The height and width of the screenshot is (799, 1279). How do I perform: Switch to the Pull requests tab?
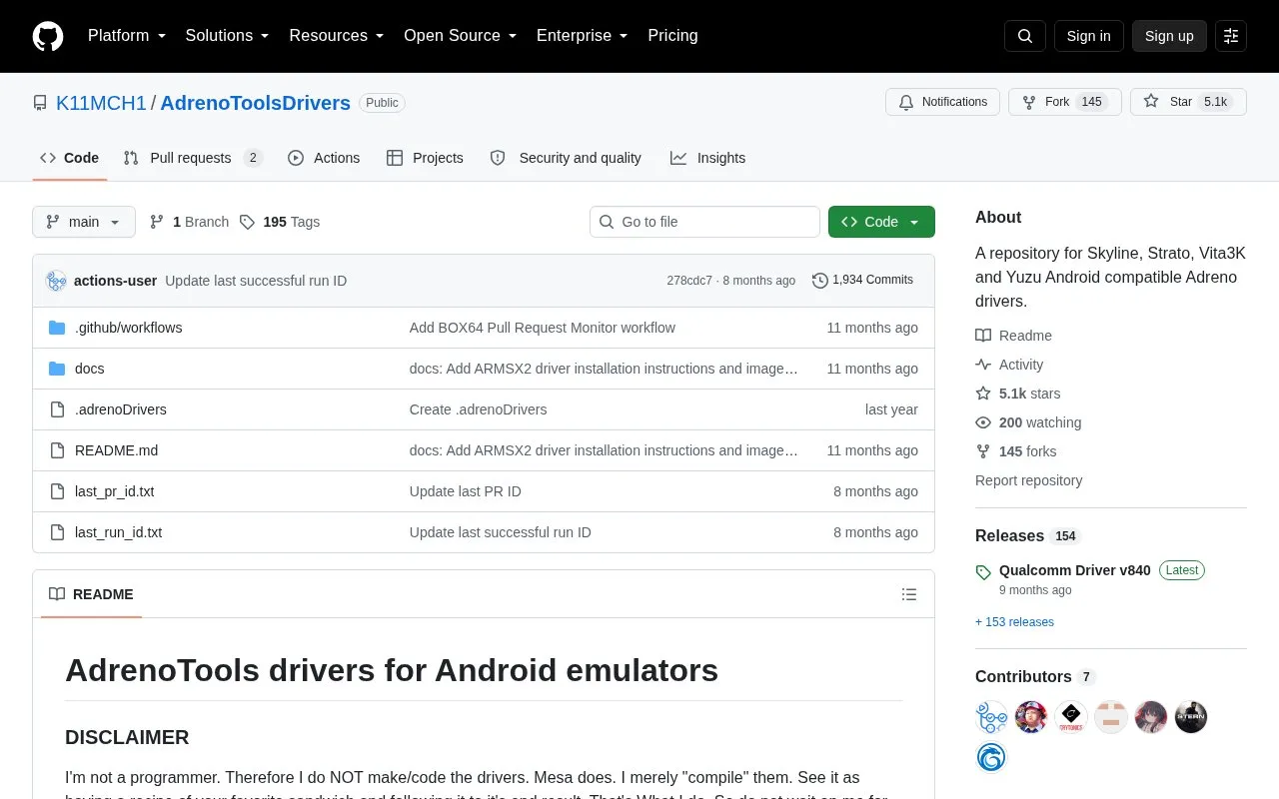pyautogui.click(x=193, y=158)
